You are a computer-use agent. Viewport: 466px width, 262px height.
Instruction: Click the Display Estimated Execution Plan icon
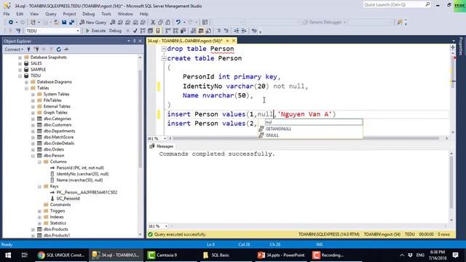pyautogui.click(x=143, y=31)
